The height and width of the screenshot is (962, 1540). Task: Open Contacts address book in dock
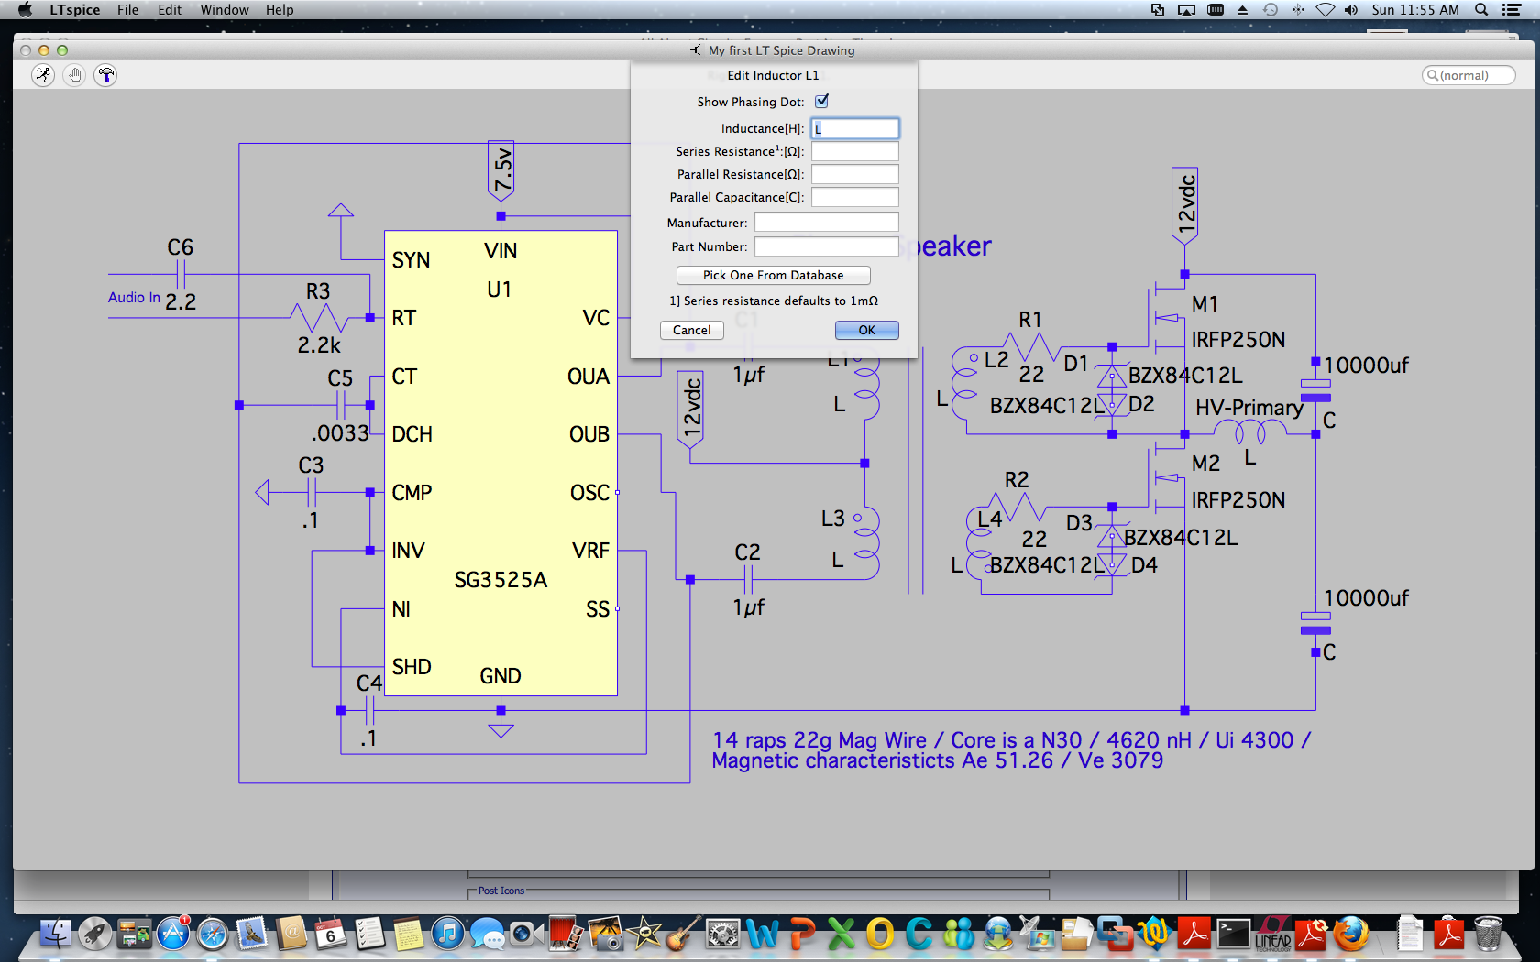click(x=291, y=934)
